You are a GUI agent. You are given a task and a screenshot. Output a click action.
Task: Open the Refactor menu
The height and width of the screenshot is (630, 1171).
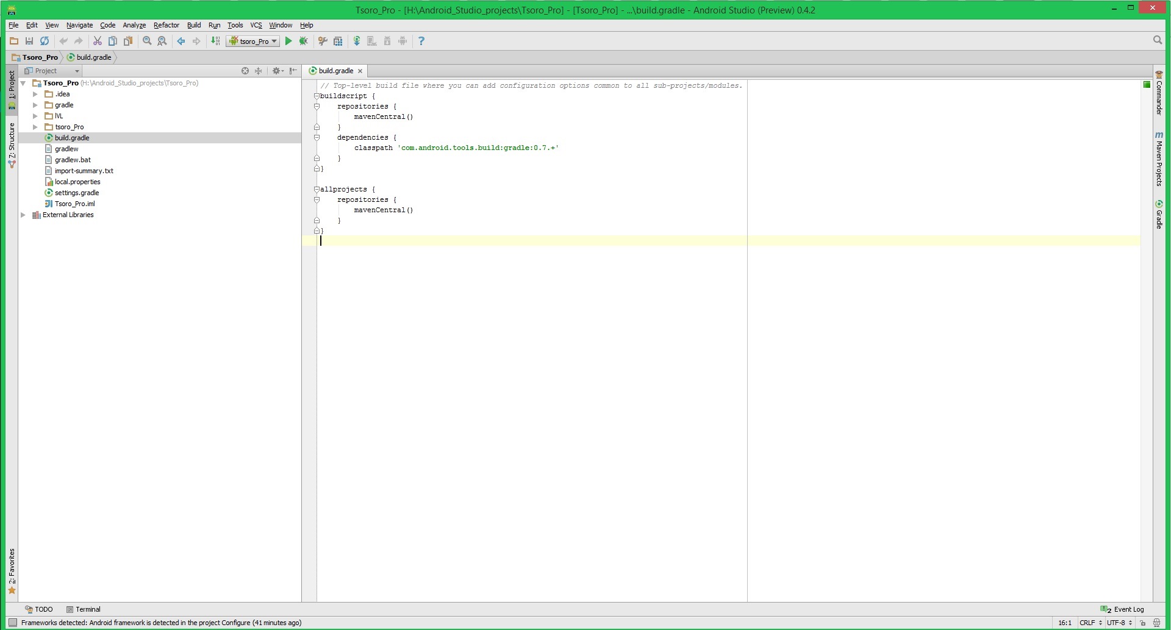166,25
